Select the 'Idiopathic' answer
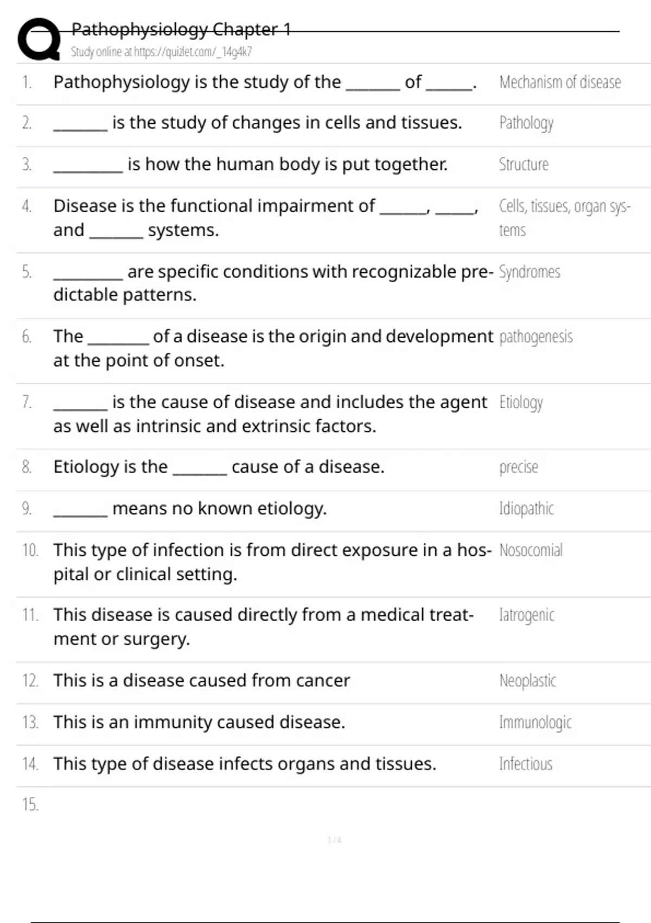This screenshot has height=923, width=651. 526,509
